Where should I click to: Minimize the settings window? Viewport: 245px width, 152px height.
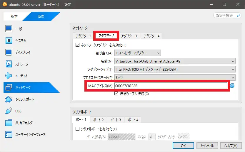(x=211, y=4)
